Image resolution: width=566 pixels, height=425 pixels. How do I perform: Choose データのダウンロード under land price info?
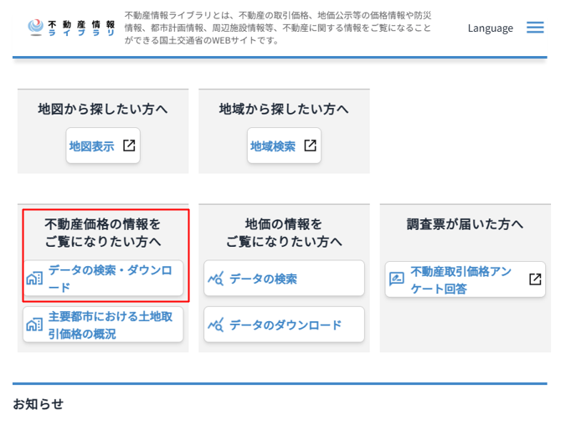285,325
